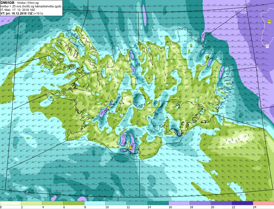Click the "Vindur (10m) og" text
The height and width of the screenshot is (209, 274).
click(x=28, y=3)
